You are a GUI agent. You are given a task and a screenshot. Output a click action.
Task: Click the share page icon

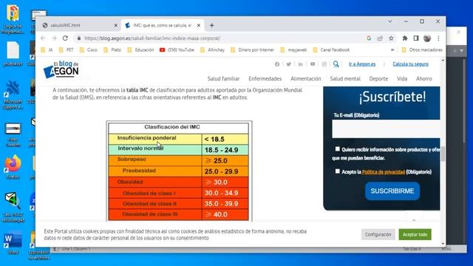[380, 38]
